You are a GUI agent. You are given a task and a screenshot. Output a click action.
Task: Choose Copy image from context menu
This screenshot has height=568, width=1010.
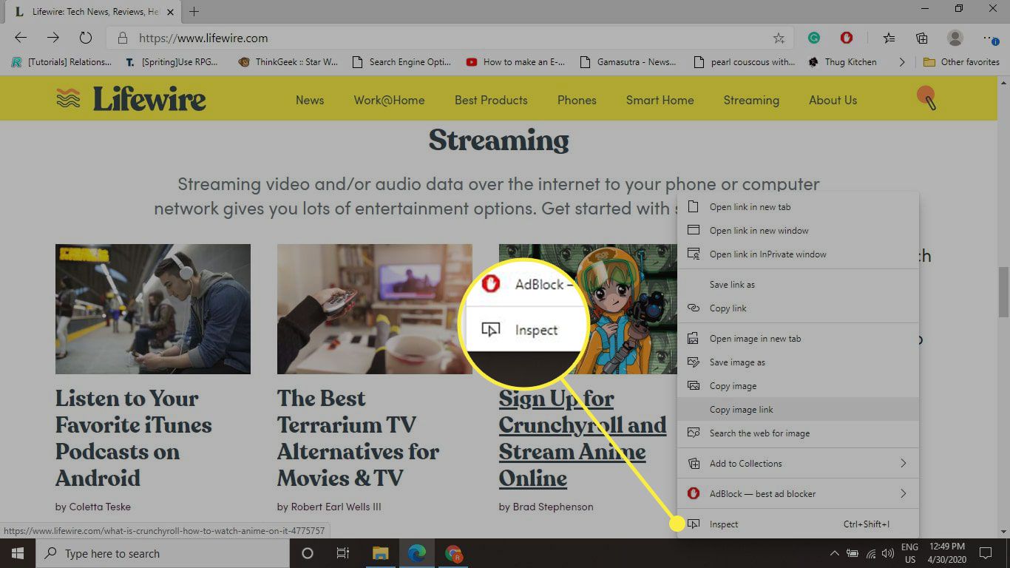click(798, 386)
